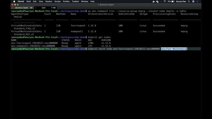The image size is (212, 119).
Task: Open the Scripts menu
Action: click(57, 1)
